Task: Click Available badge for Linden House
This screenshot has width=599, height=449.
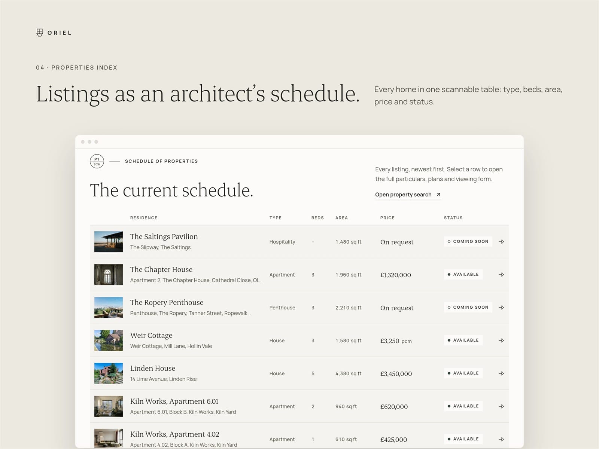Action: click(x=463, y=373)
